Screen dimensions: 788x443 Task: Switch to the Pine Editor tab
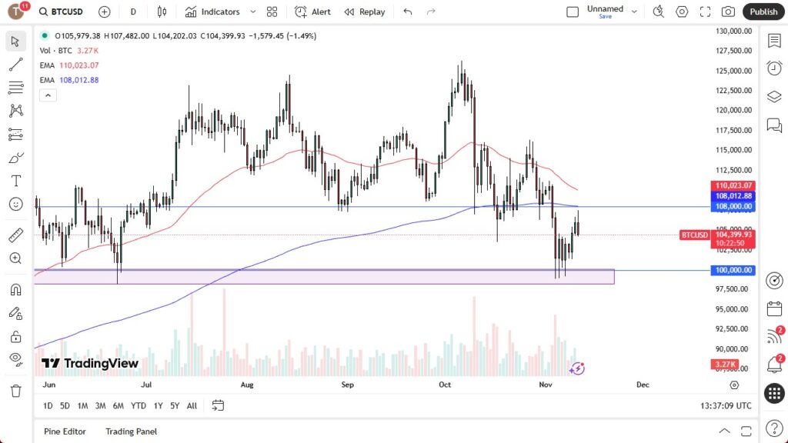(x=65, y=431)
